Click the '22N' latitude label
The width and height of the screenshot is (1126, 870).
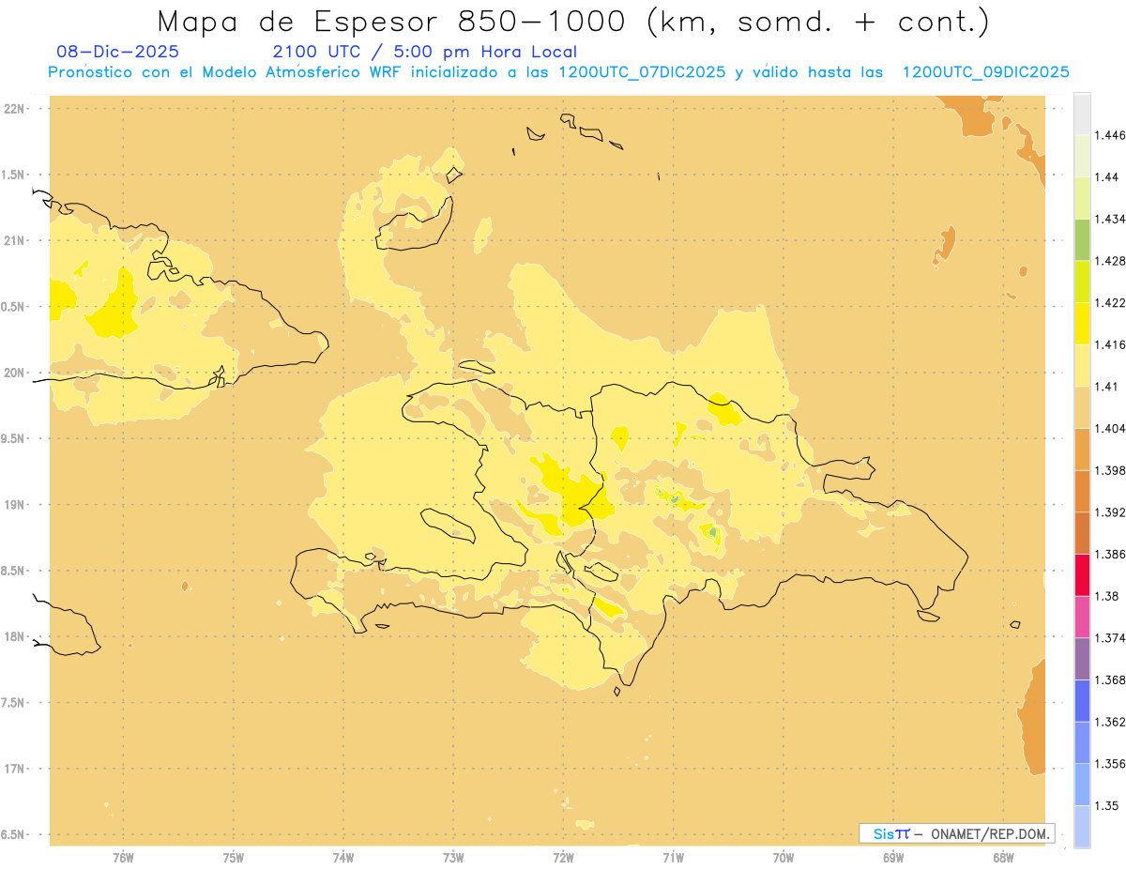coord(14,108)
